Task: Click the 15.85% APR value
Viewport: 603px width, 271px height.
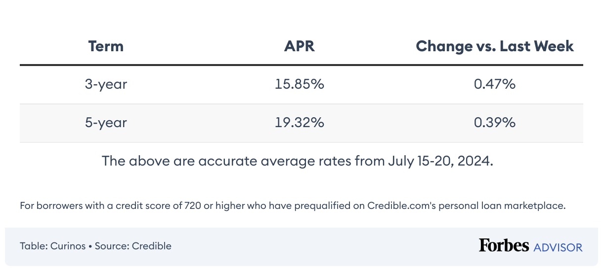Action: 299,84
